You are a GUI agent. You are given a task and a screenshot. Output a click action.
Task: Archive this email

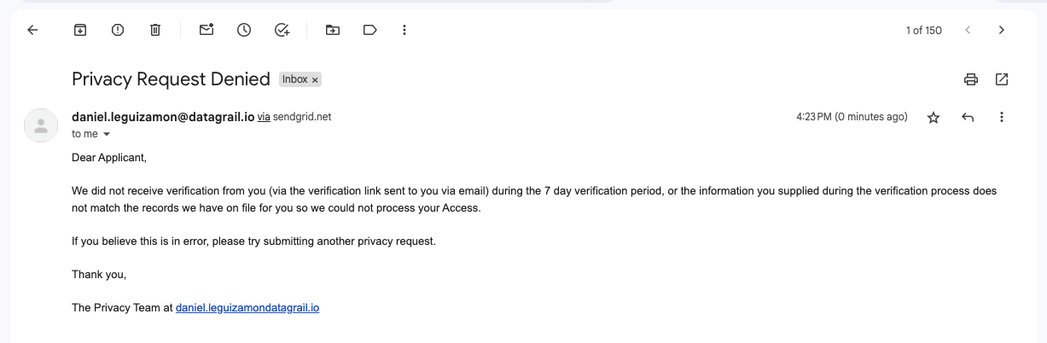point(80,30)
